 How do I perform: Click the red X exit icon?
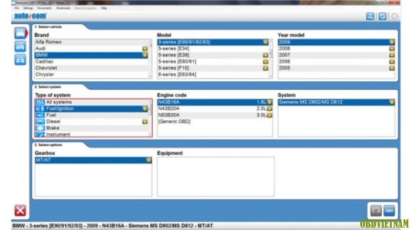click(x=20, y=211)
